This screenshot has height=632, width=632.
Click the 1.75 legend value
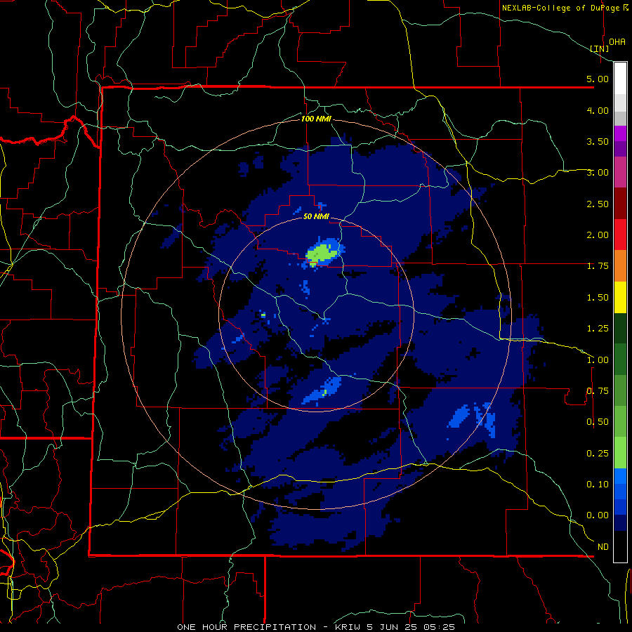[598, 266]
